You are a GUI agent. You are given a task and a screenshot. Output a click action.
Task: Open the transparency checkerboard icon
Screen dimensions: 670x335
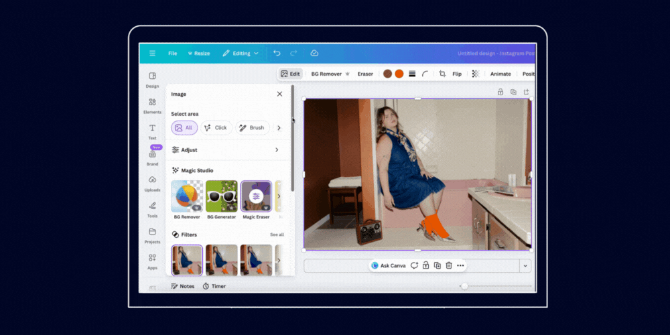[476, 74]
